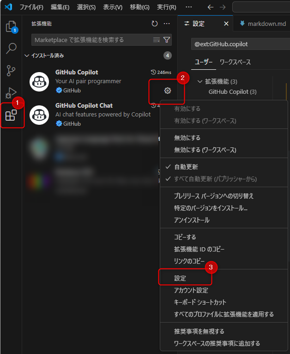Go forward with the right arrow

tap(223, 7)
